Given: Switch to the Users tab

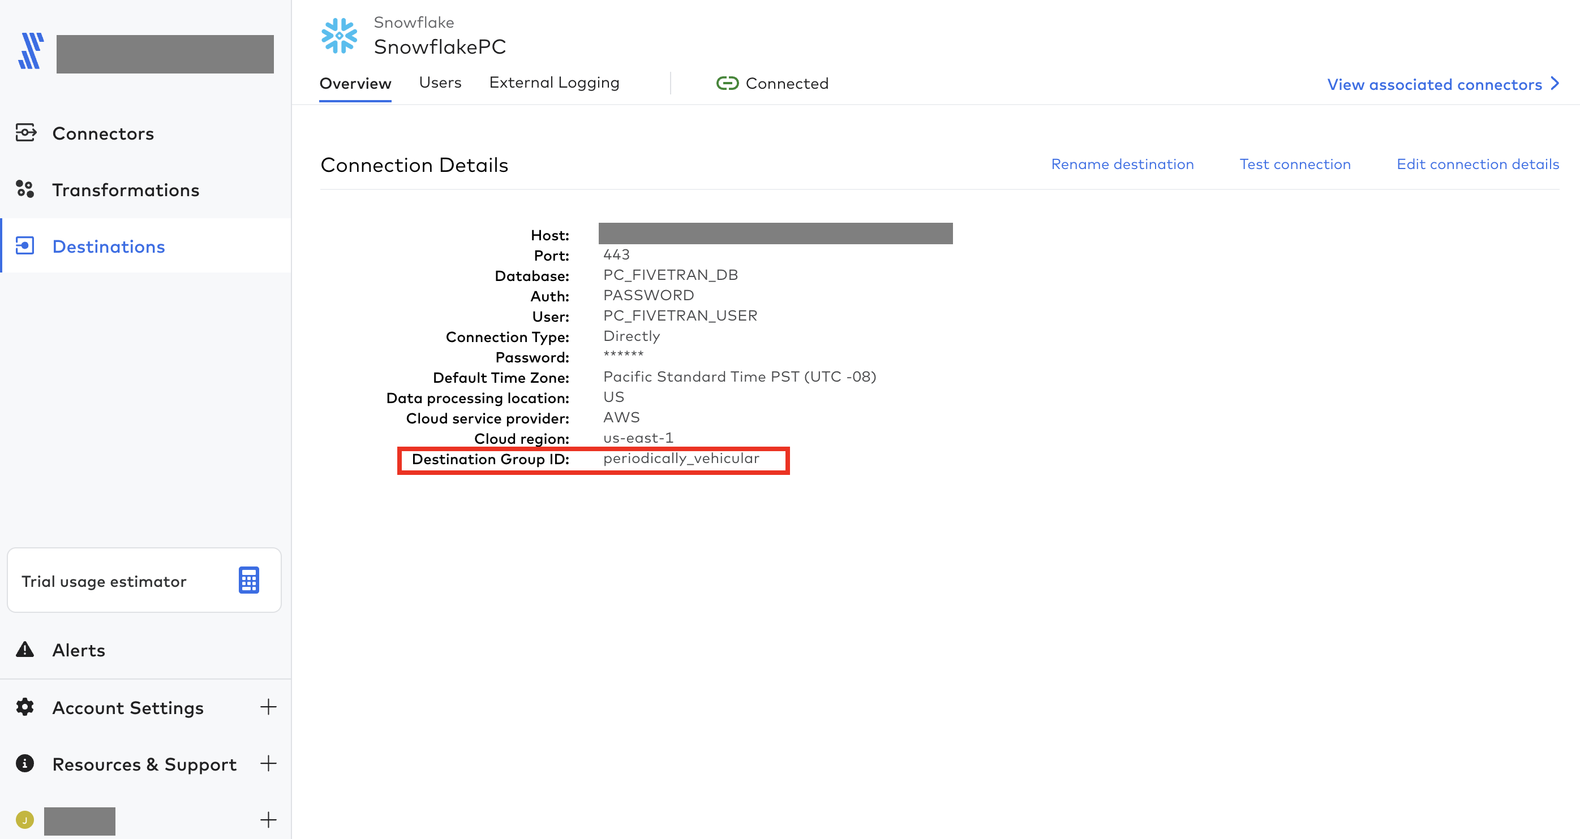Looking at the screenshot, I should tap(440, 83).
